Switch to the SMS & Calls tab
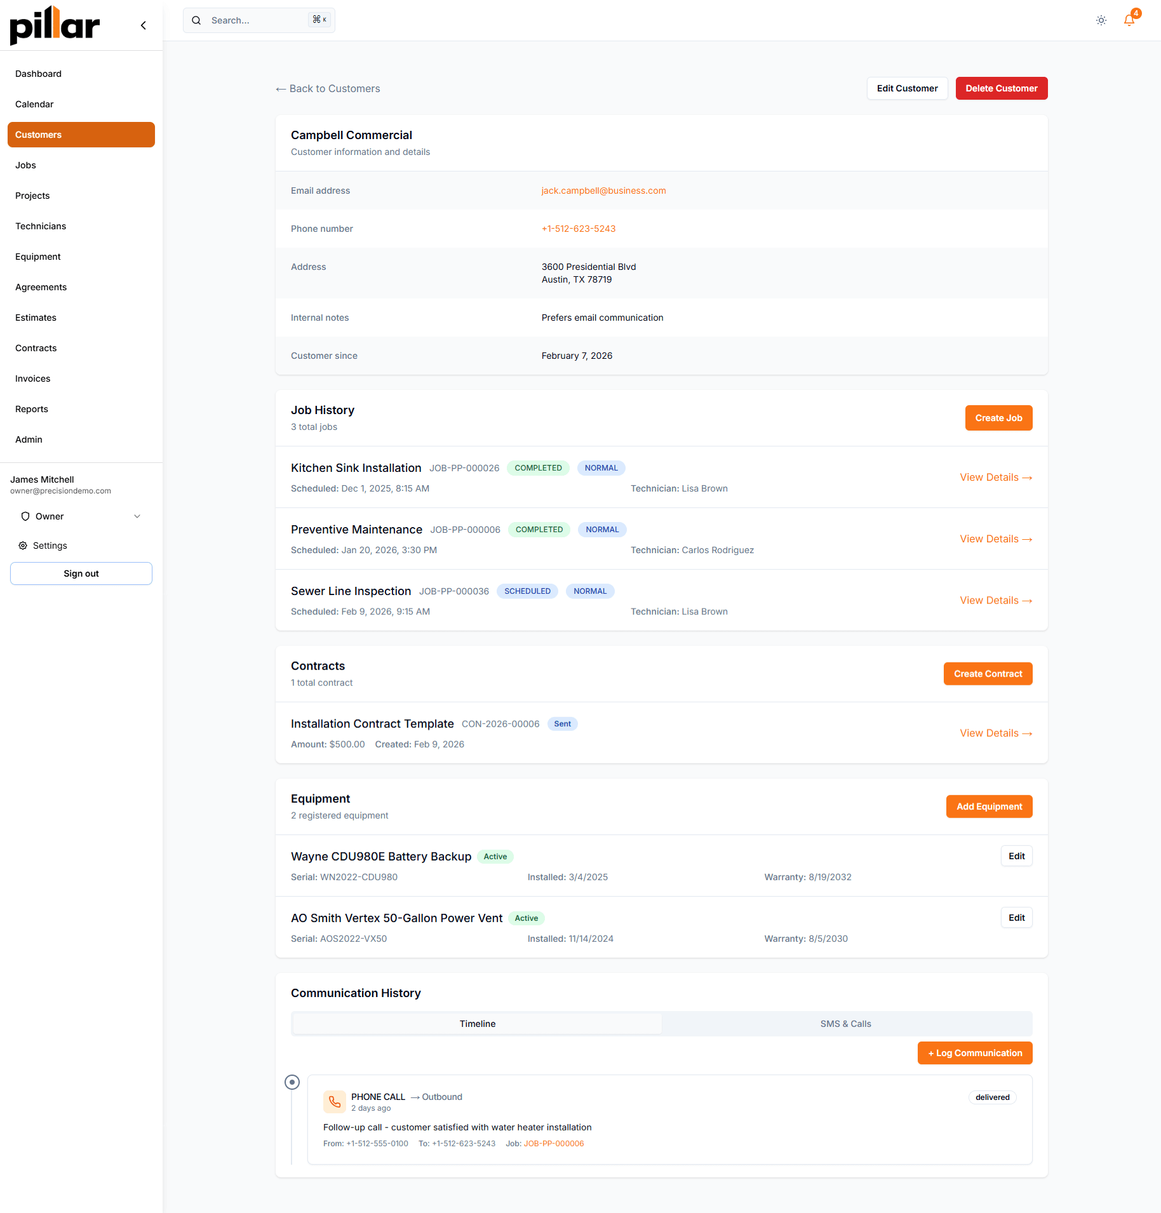 [845, 1024]
